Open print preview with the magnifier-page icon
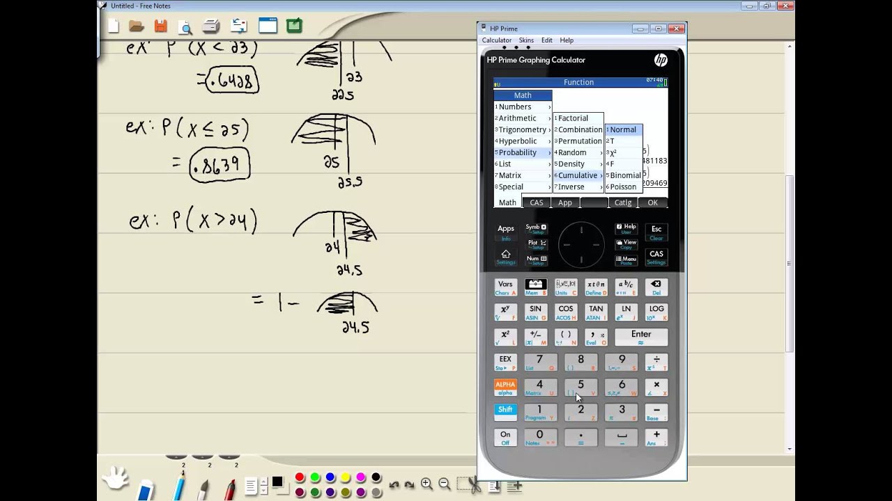 [x=185, y=27]
